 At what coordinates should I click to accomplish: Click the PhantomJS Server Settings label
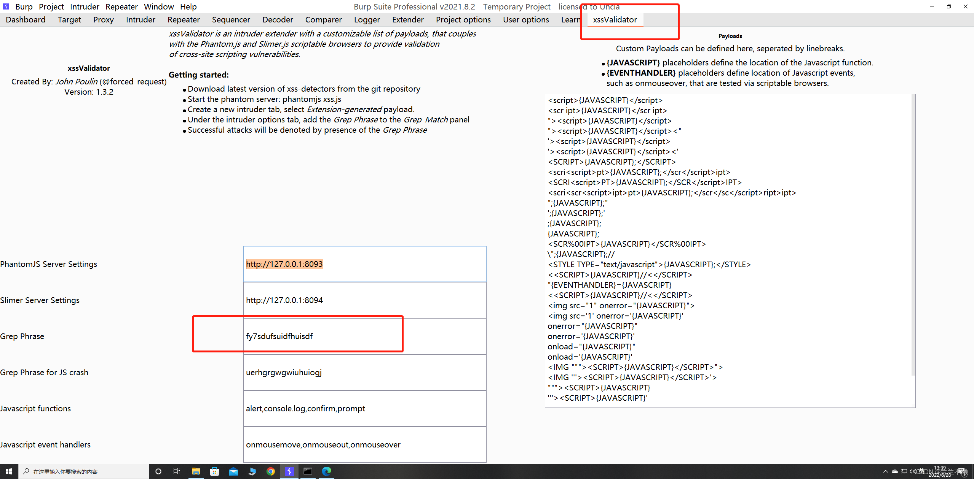49,264
